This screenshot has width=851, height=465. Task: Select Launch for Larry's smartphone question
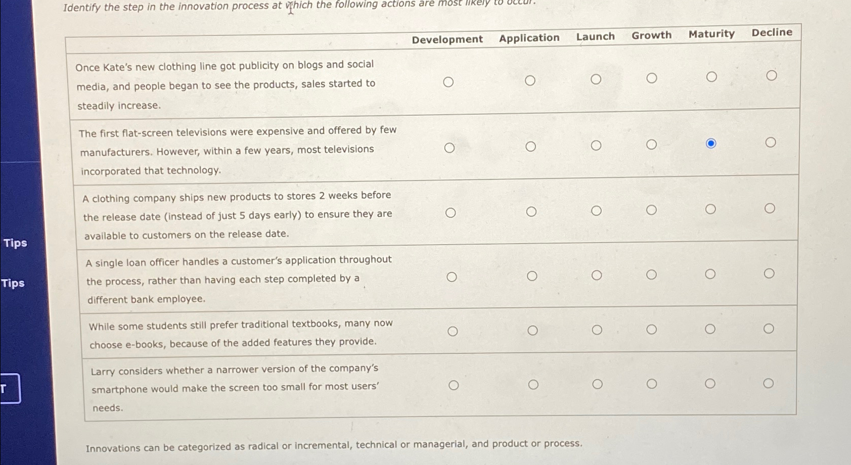pyautogui.click(x=597, y=384)
